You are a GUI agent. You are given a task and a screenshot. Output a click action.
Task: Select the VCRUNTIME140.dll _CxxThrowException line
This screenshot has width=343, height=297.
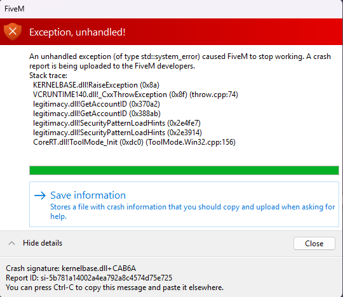coord(135,95)
